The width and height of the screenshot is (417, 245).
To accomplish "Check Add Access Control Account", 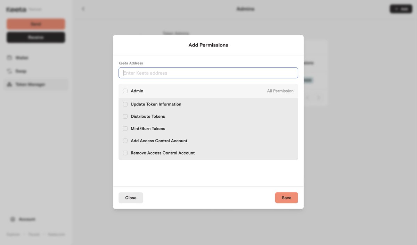I will [x=125, y=141].
